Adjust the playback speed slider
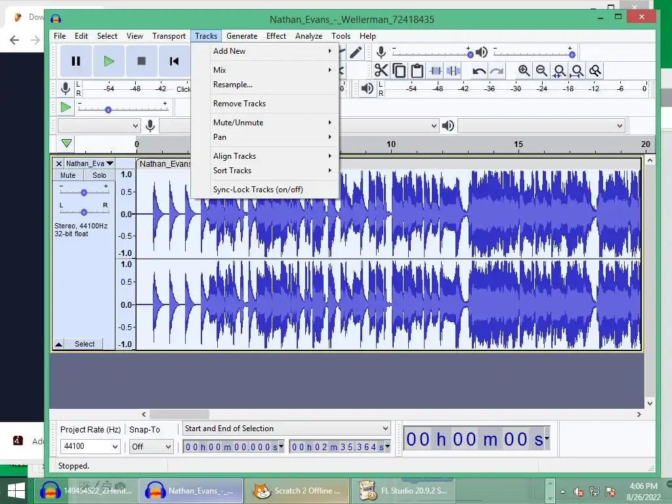This screenshot has width=672, height=504. [x=108, y=110]
